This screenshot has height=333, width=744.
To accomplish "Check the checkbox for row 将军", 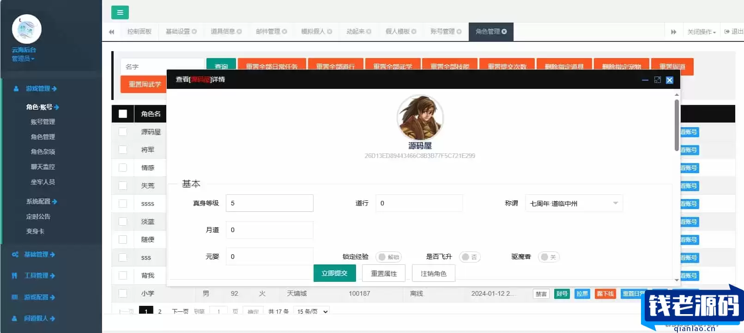I will pyautogui.click(x=123, y=150).
